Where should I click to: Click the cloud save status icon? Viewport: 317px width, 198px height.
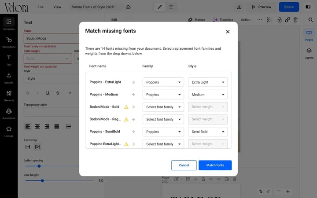(x=128, y=7)
